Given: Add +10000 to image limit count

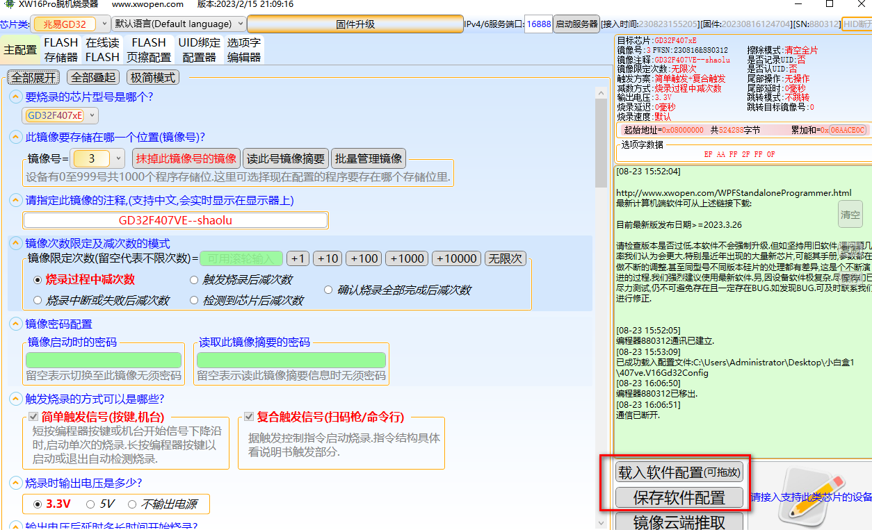Looking at the screenshot, I should (x=456, y=258).
